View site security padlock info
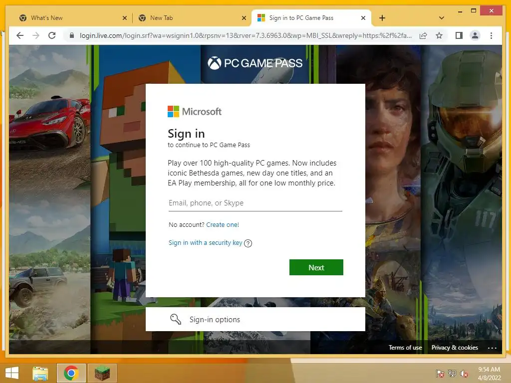 (72, 35)
